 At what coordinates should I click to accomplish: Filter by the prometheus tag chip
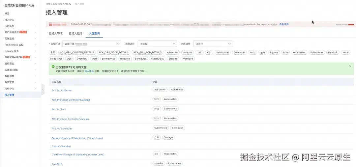click(x=108, y=59)
